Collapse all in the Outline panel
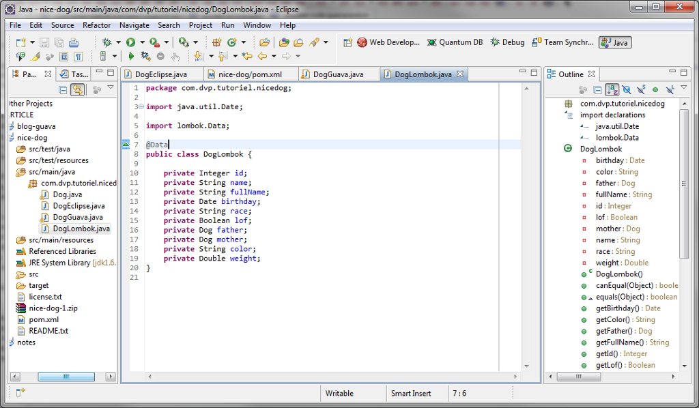 598,89
